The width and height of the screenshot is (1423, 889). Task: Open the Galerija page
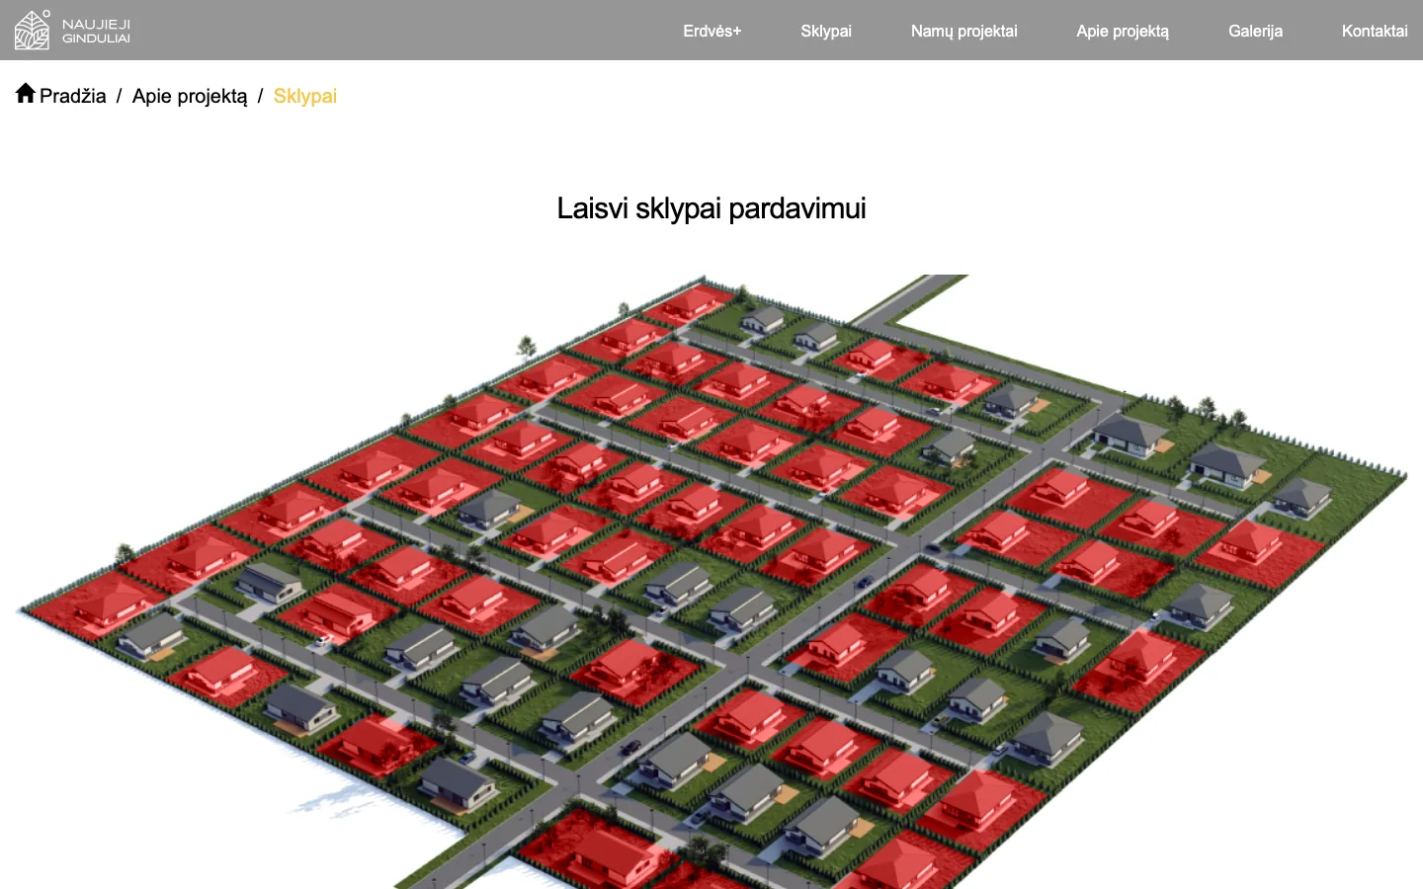[x=1255, y=31]
